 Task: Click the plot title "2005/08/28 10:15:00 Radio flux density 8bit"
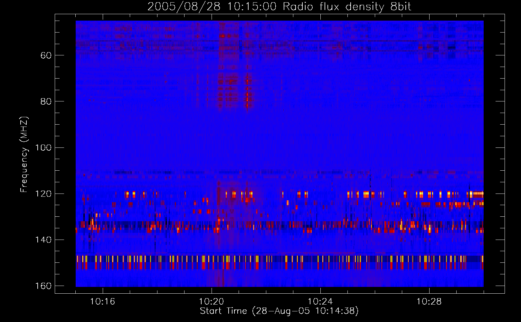click(x=279, y=7)
